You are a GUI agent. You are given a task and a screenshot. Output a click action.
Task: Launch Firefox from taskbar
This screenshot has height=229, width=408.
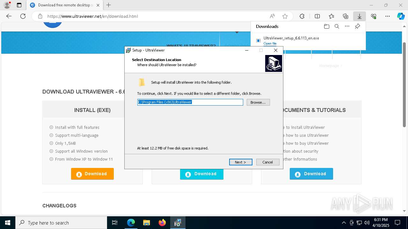[x=162, y=223]
